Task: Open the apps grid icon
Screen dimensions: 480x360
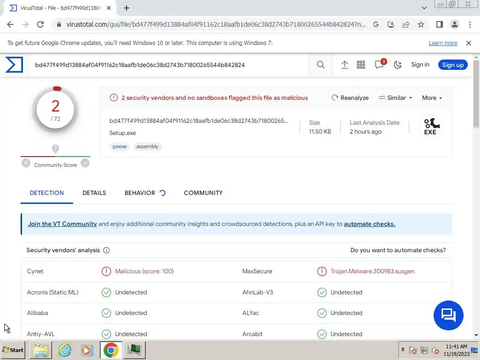Action: (x=361, y=65)
